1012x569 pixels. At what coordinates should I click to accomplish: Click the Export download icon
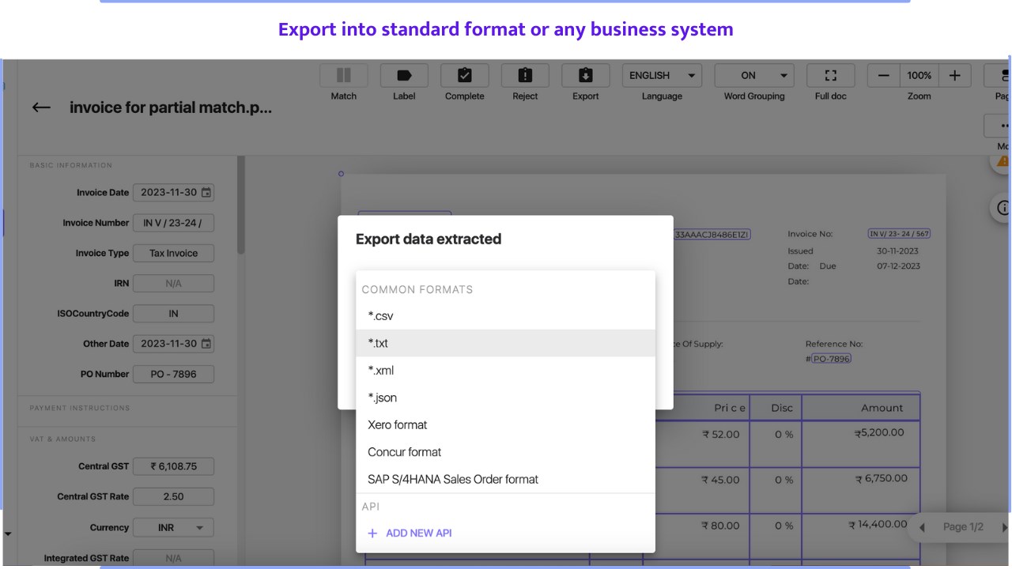(x=586, y=75)
